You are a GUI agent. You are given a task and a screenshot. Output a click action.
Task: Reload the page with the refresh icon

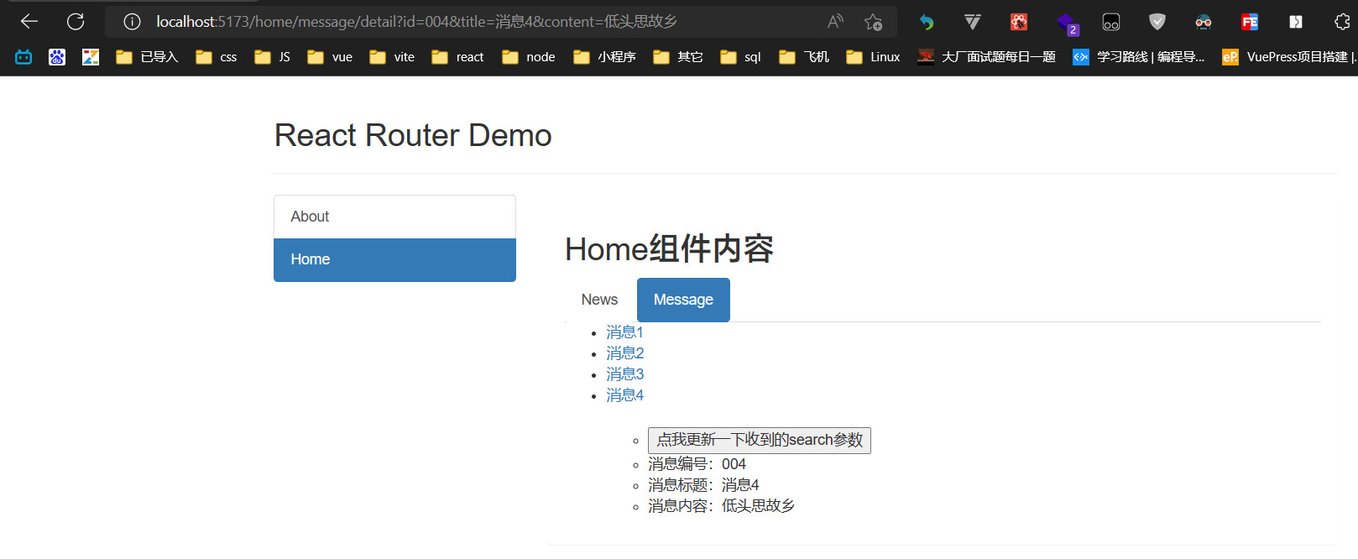pyautogui.click(x=76, y=22)
